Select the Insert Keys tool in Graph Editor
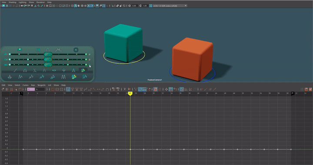Image resolution: width=313 pixels, height=165 pixels. [7, 89]
